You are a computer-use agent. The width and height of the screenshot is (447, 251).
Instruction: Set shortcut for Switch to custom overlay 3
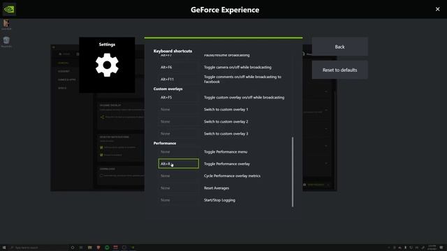click(179, 133)
